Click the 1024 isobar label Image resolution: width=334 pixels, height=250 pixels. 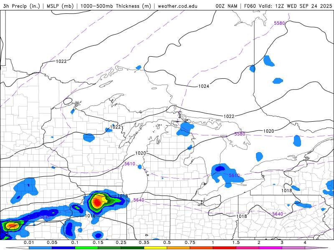point(204,86)
